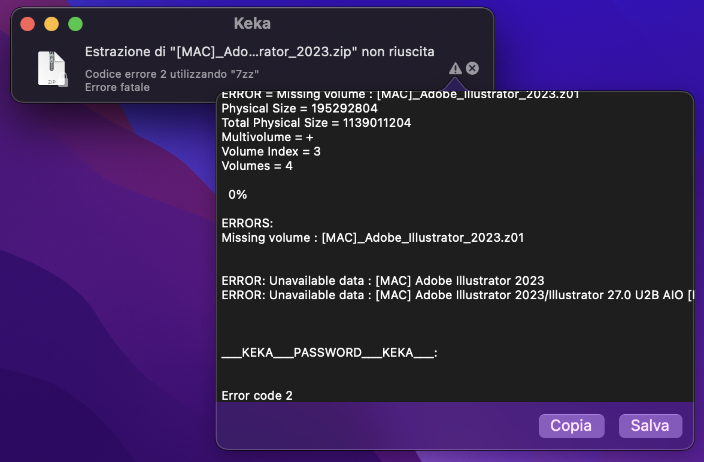Click the 'ERRORS:' heading in the log
704x462 pixels.
click(247, 223)
